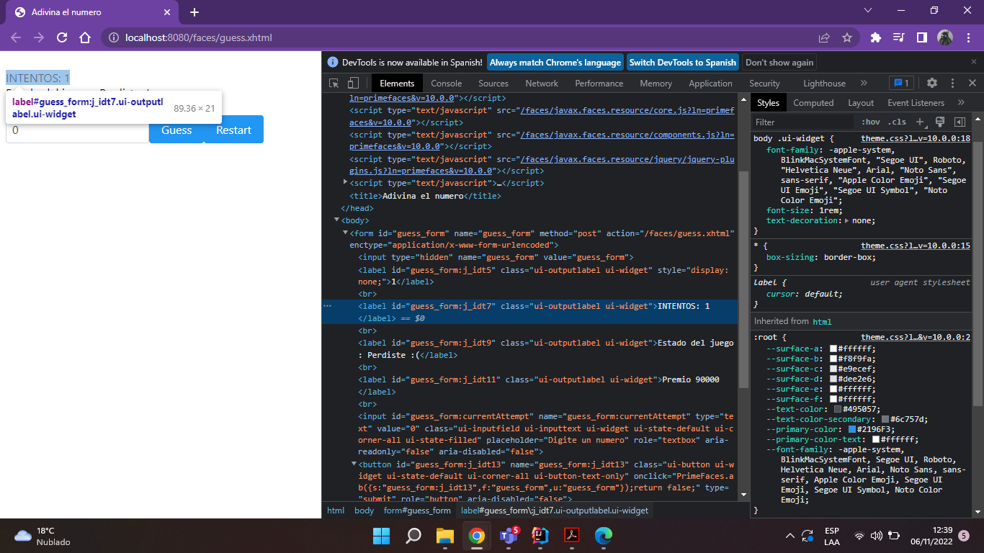This screenshot has width=984, height=553.
Task: Click the Guess button on the page
Action: [176, 130]
